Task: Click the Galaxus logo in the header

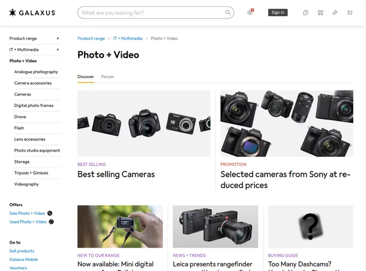Action: tap(34, 13)
